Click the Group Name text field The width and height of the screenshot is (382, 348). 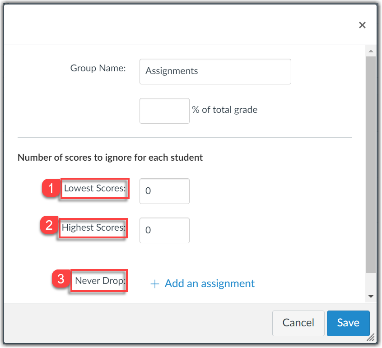[215, 71]
